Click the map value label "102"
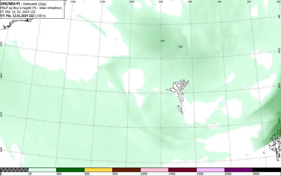 click(x=180, y=47)
